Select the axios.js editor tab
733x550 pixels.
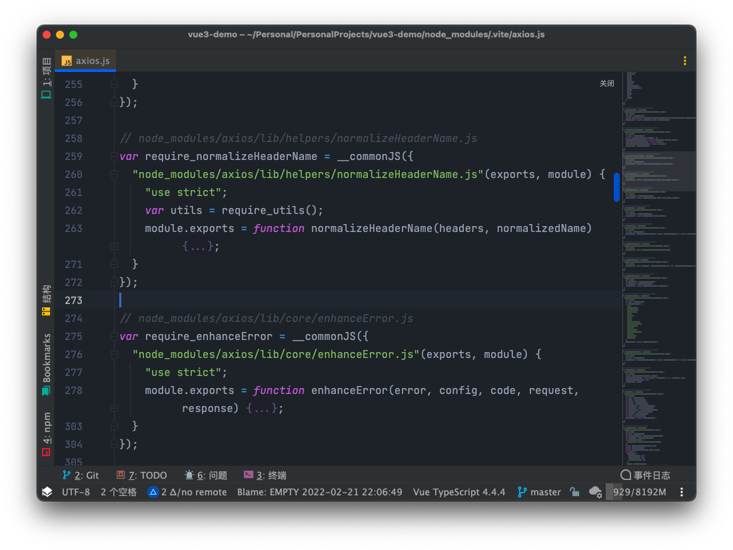click(85, 61)
